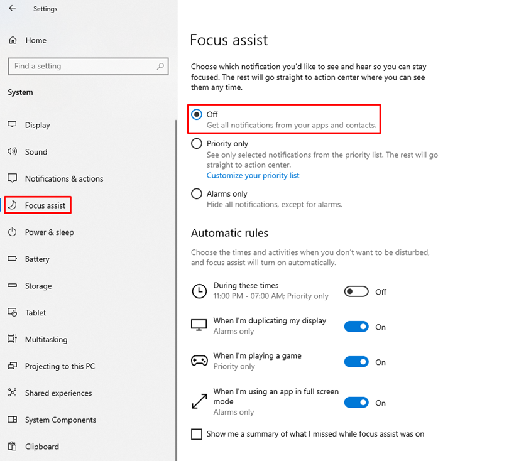Viewport: 509px width, 461px height.
Task: Turn off the playing a game toggle
Action: click(356, 362)
